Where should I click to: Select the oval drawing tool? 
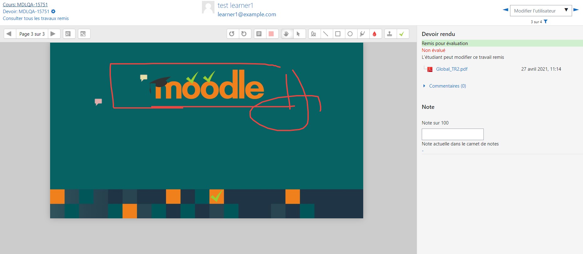351,34
